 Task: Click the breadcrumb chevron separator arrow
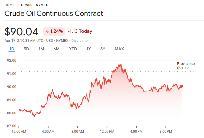pos(18,5)
